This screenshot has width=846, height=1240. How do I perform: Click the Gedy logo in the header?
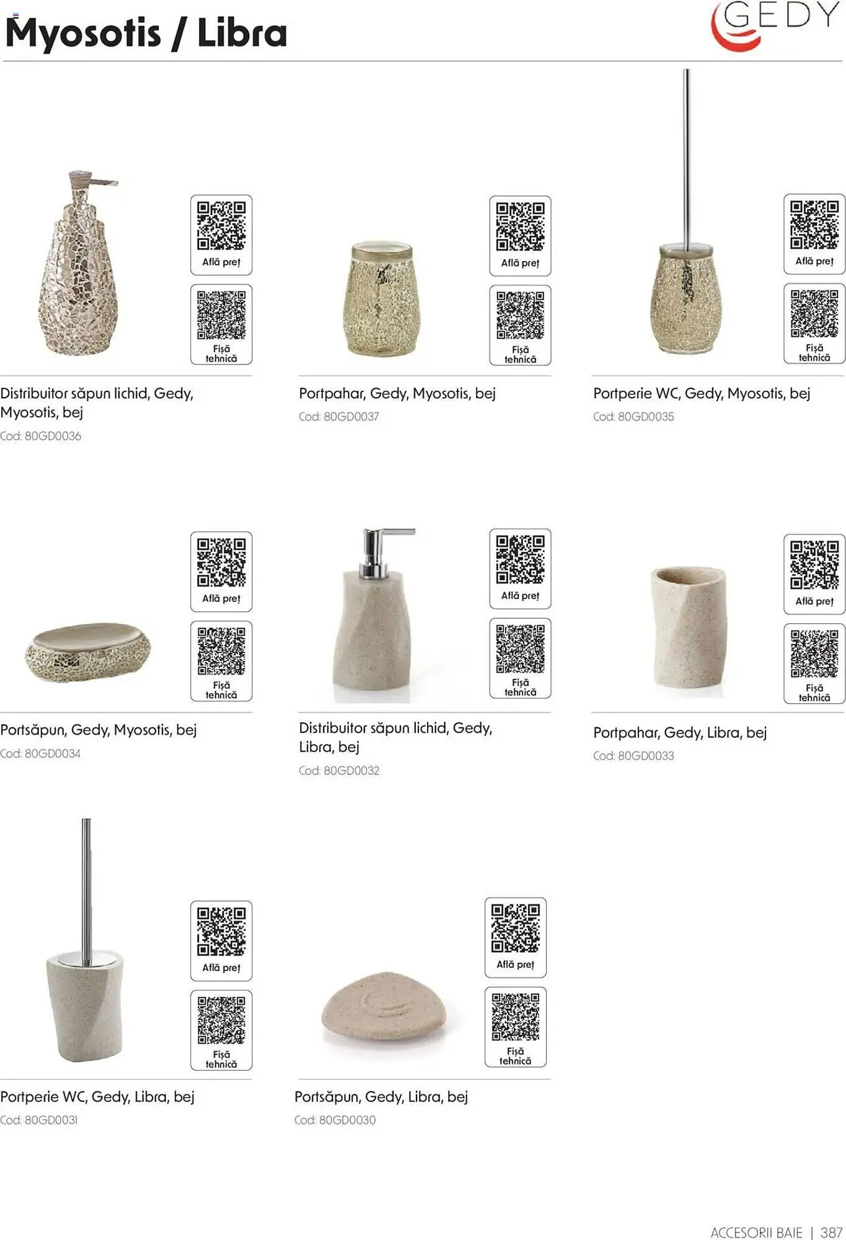tap(775, 26)
